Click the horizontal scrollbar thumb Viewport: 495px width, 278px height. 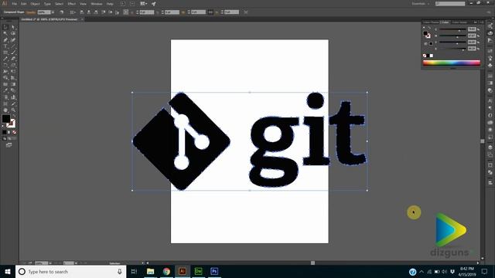click(x=312, y=263)
